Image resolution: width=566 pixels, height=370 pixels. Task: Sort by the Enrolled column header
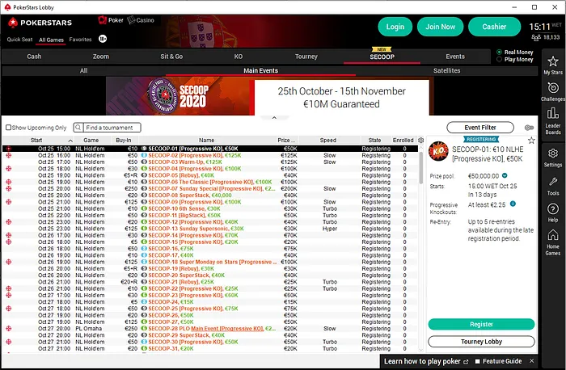tap(403, 140)
